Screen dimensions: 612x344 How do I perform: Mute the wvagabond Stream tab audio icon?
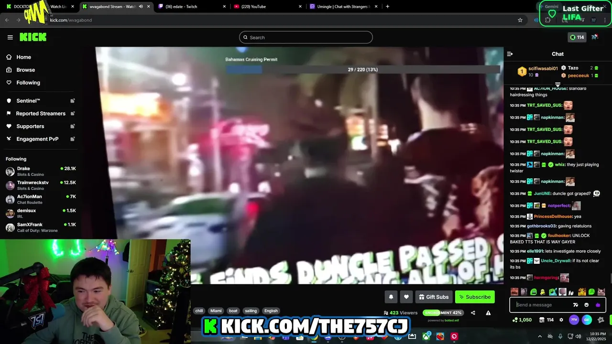pyautogui.click(x=141, y=7)
